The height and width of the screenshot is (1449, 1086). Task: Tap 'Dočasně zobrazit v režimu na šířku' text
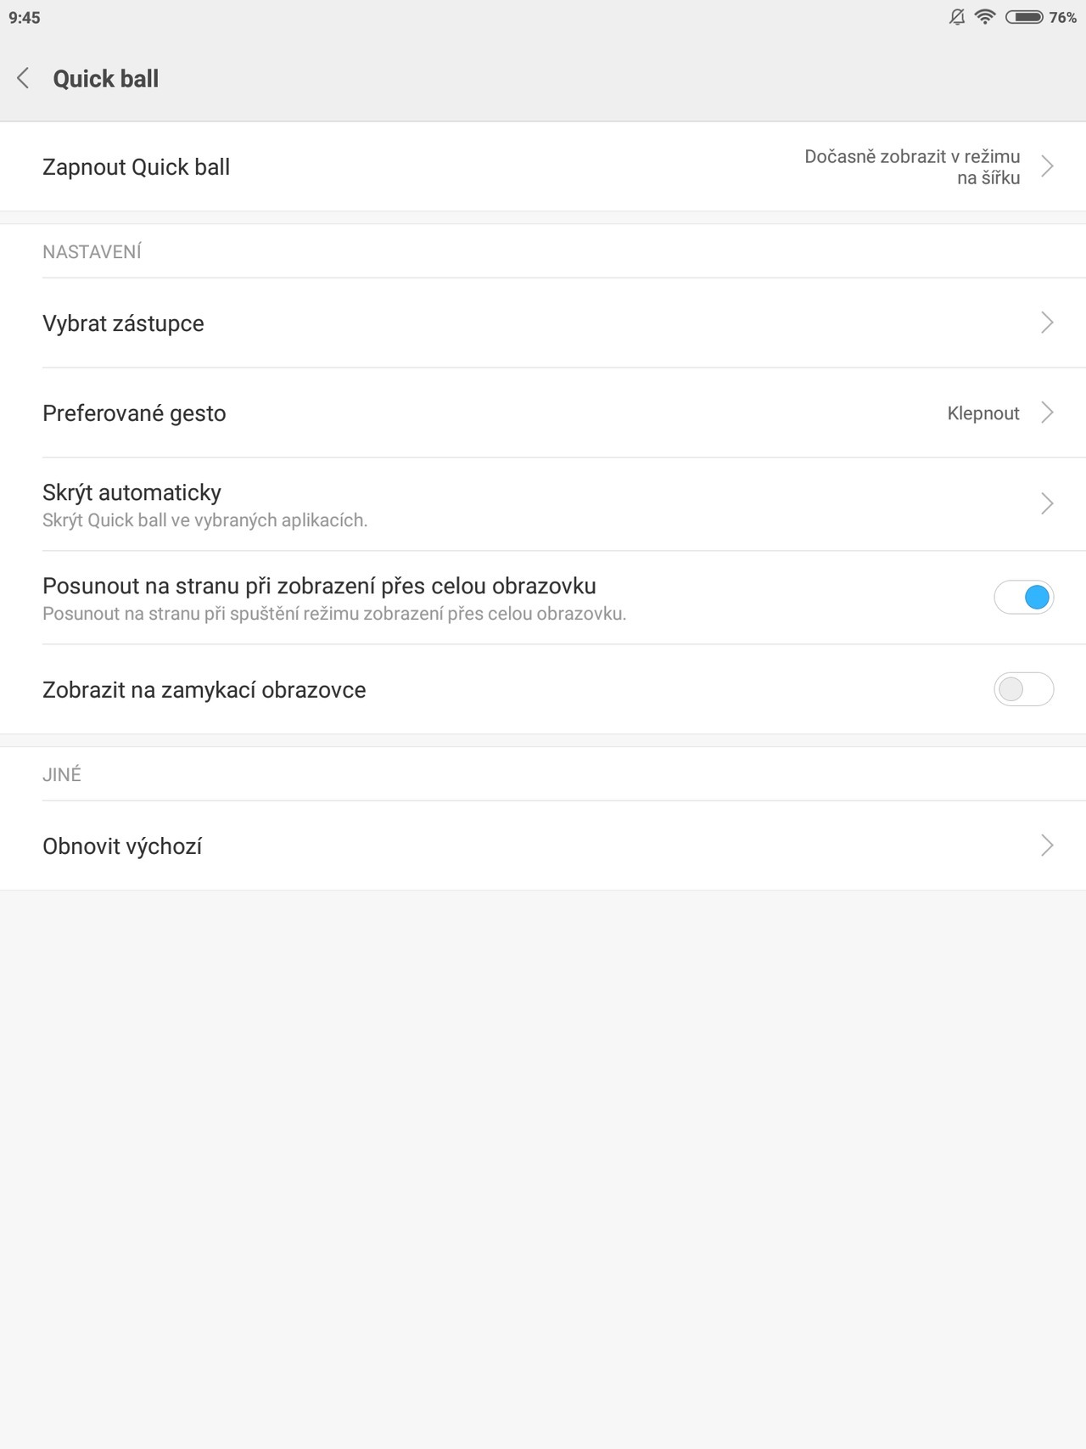(911, 166)
